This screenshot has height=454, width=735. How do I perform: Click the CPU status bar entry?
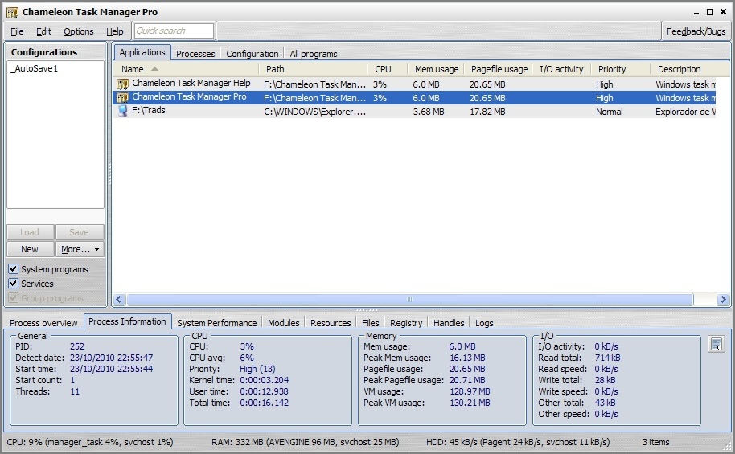tap(90, 442)
